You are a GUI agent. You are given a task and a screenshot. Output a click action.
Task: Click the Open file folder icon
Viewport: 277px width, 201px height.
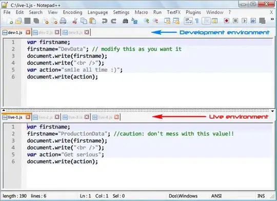(x=18, y=21)
